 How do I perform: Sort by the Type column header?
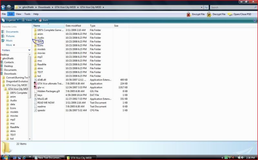click(101, 26)
